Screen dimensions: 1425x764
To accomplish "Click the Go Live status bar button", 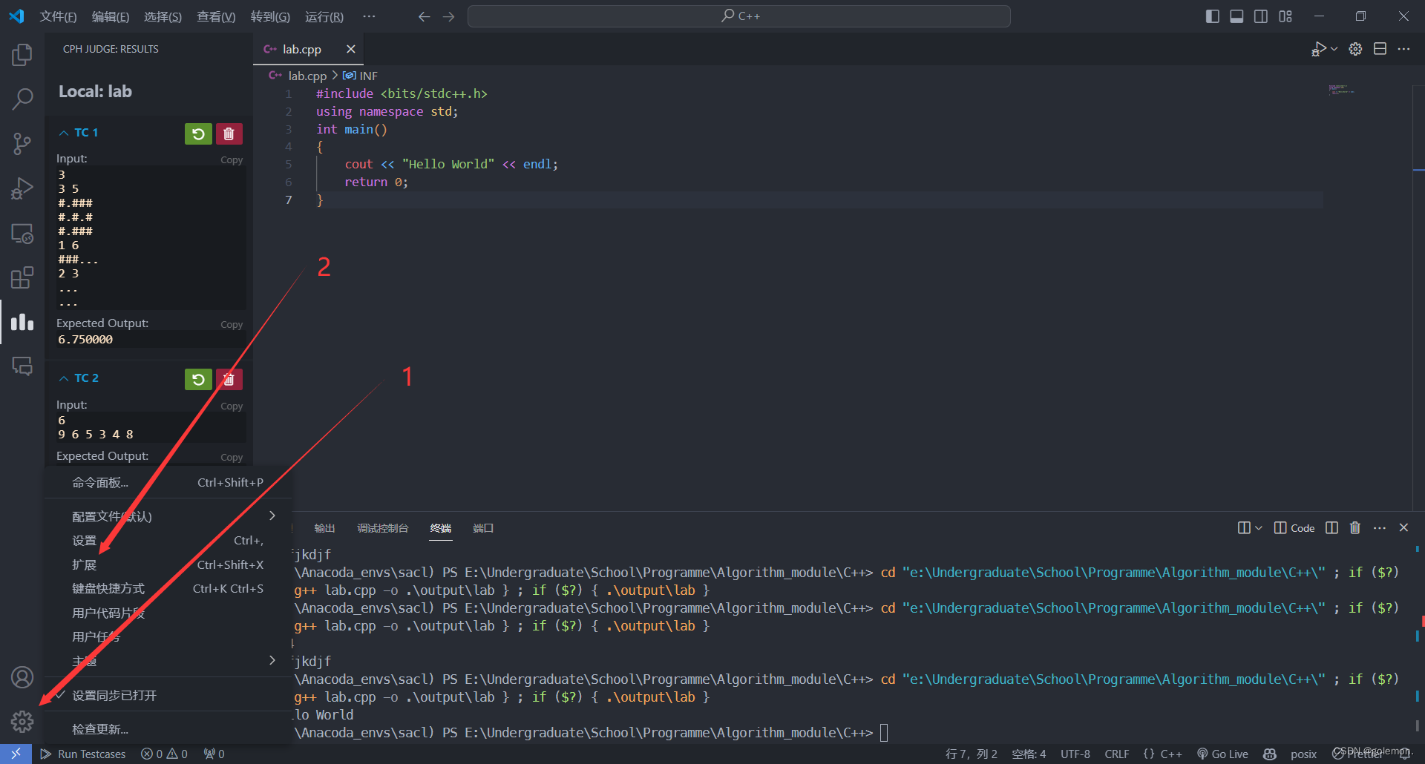I will (1222, 754).
